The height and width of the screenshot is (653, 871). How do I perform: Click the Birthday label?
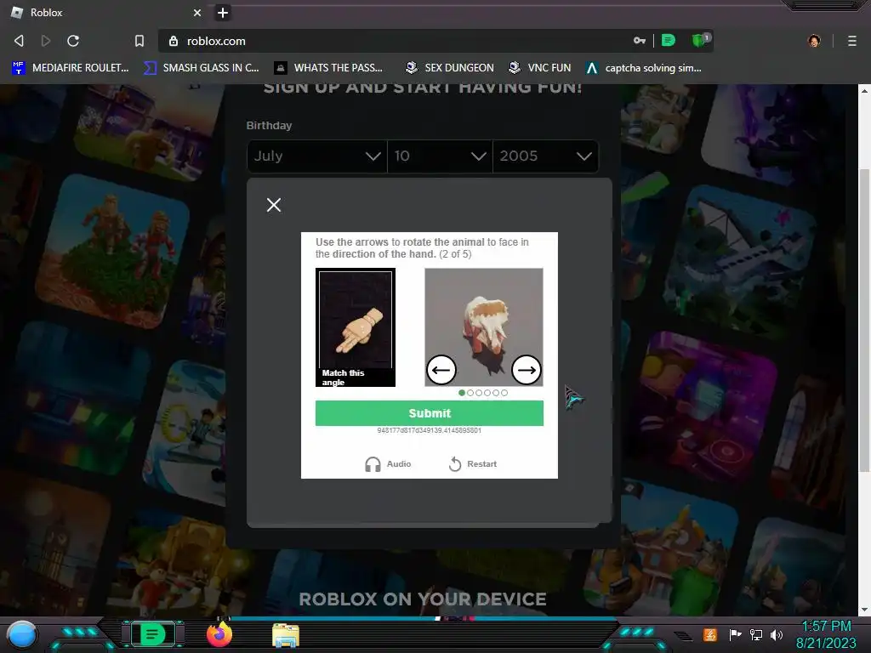pyautogui.click(x=269, y=126)
